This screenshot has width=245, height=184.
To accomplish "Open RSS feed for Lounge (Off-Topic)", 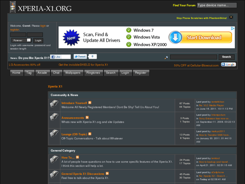I will tap(90, 134).
